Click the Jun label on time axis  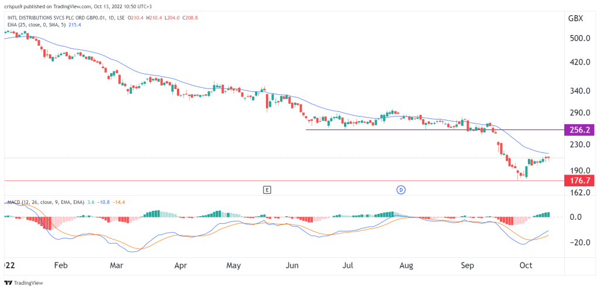pyautogui.click(x=292, y=265)
